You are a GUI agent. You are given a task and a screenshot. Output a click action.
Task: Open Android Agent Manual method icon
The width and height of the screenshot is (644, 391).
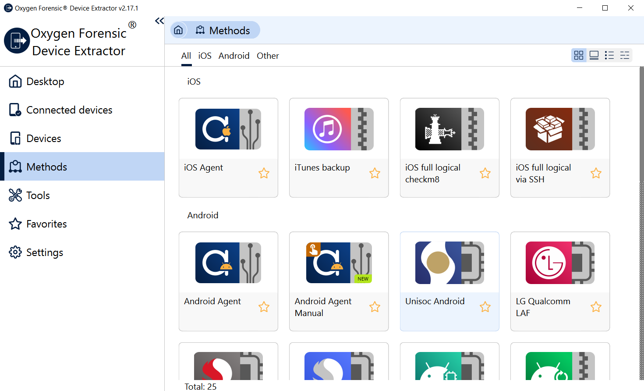point(339,263)
